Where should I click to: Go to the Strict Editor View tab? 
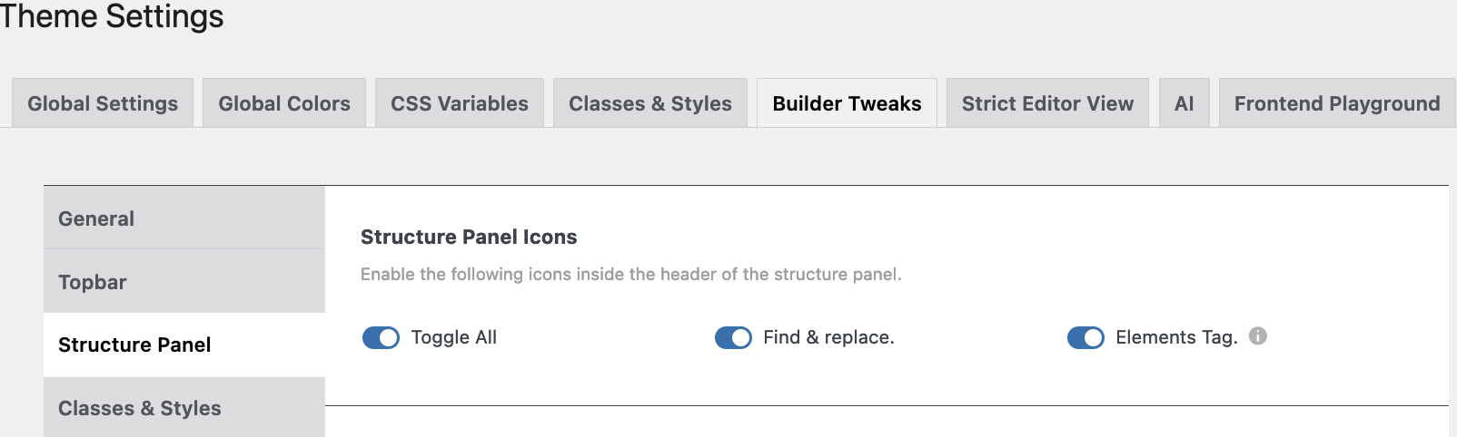tap(1047, 102)
